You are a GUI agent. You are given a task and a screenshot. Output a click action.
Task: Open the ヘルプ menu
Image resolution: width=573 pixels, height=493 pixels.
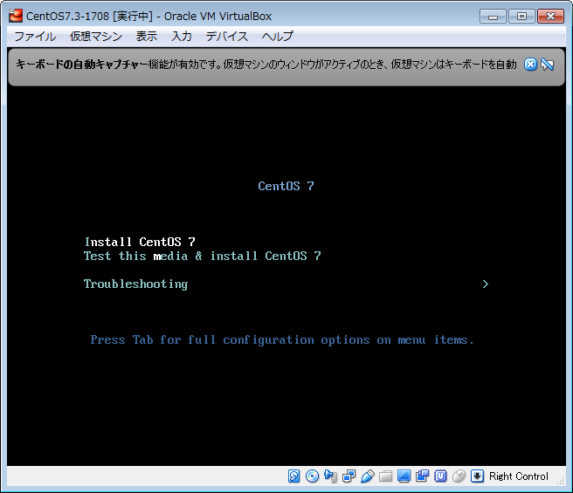278,36
